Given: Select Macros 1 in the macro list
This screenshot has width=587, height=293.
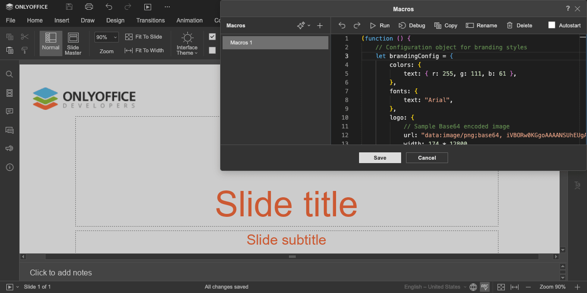Looking at the screenshot, I should point(275,42).
